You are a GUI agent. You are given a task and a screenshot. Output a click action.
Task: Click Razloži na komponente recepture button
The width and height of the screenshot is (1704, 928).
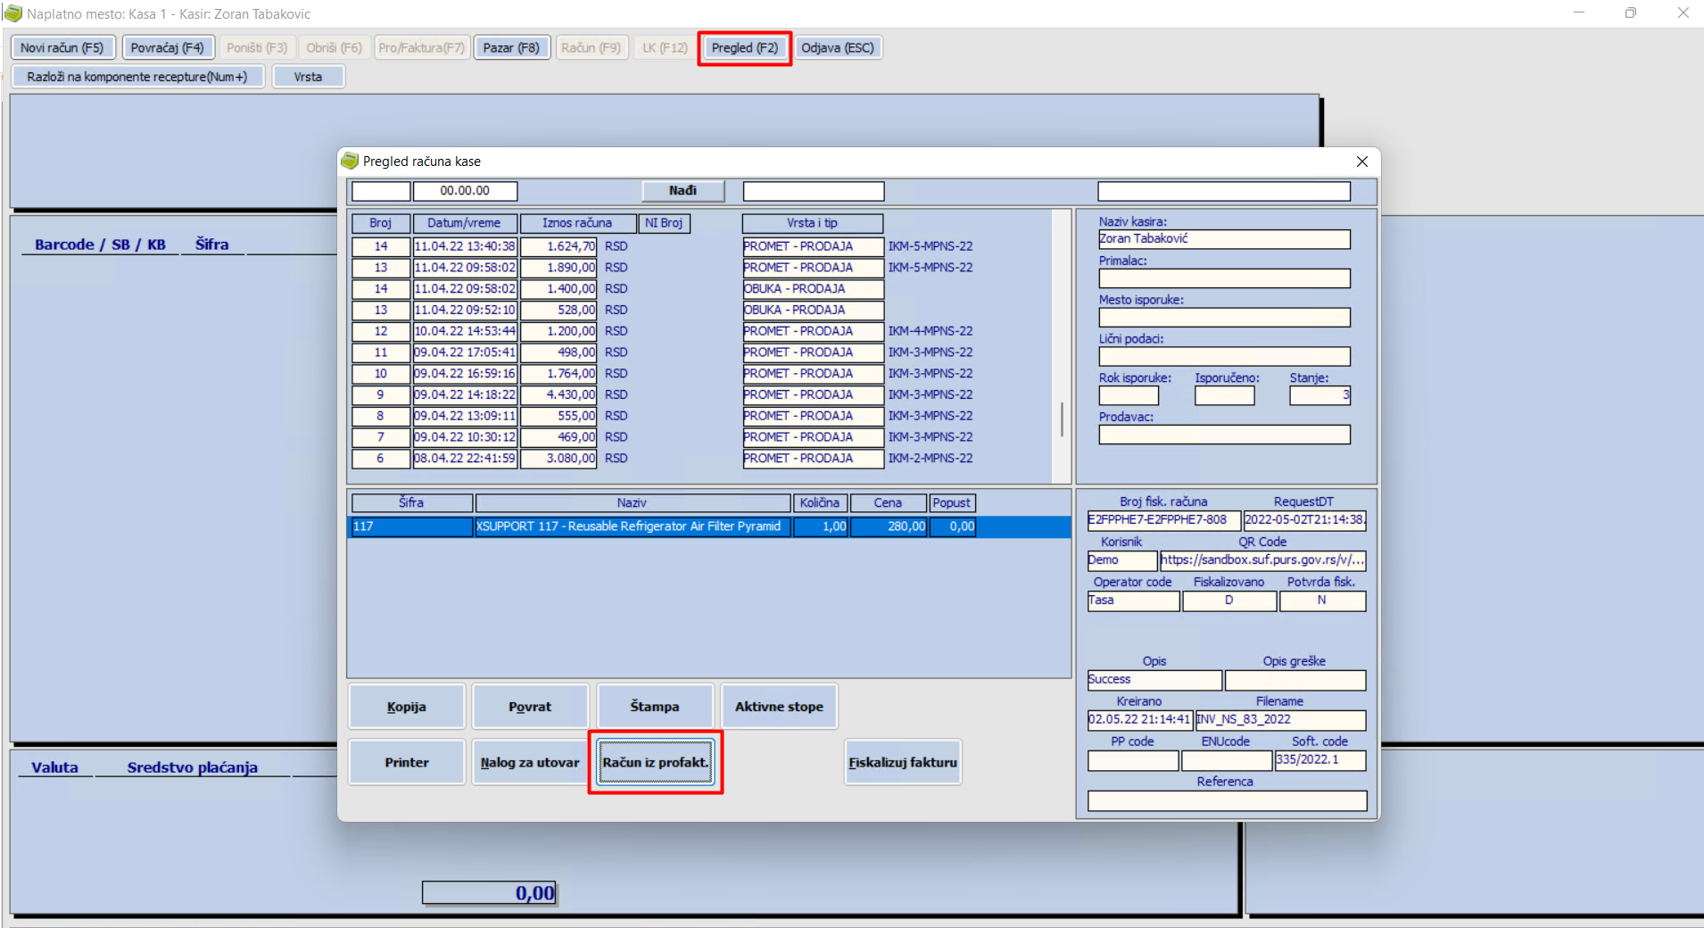137,77
